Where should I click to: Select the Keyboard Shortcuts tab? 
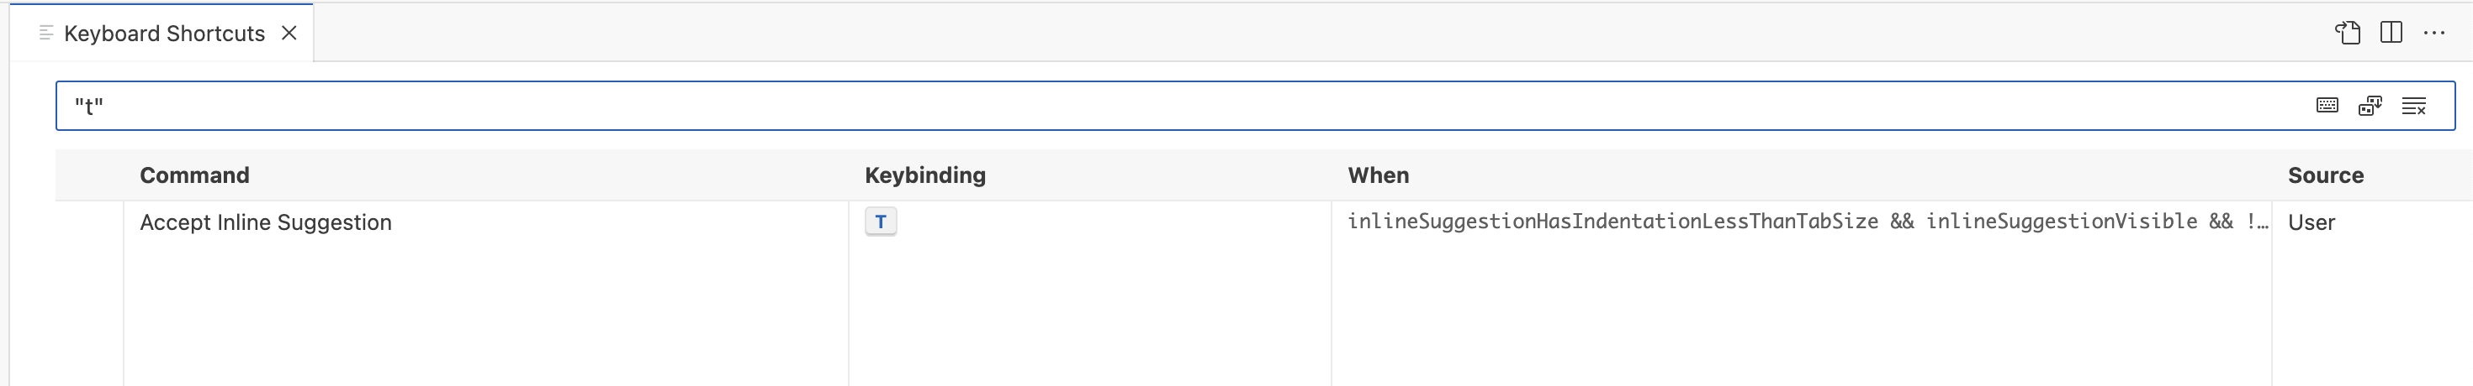[x=163, y=34]
